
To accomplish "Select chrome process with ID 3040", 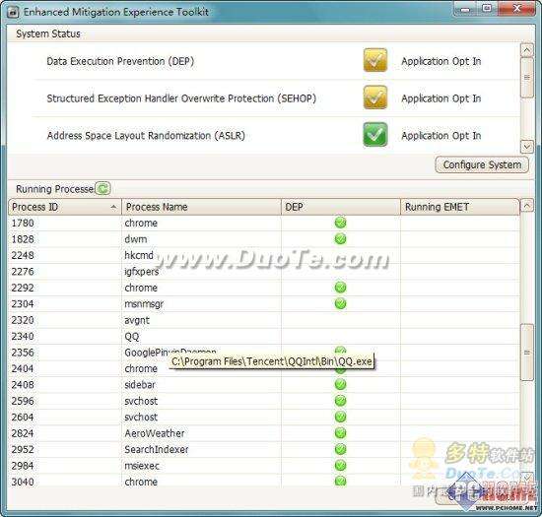I will (x=264, y=482).
